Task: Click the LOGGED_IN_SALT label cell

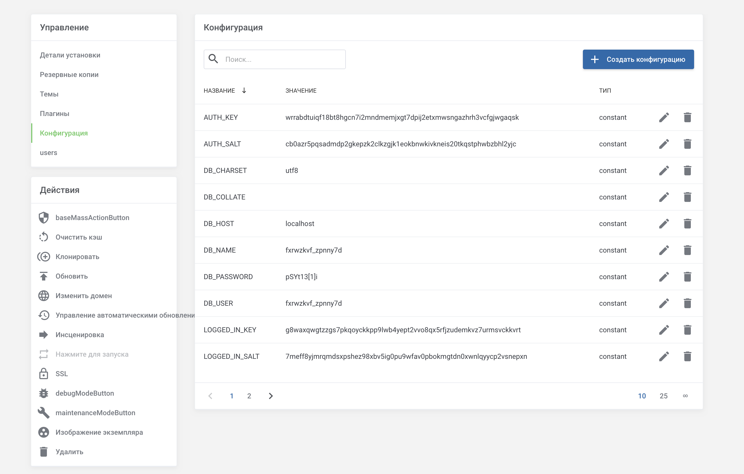Action: [x=231, y=356]
